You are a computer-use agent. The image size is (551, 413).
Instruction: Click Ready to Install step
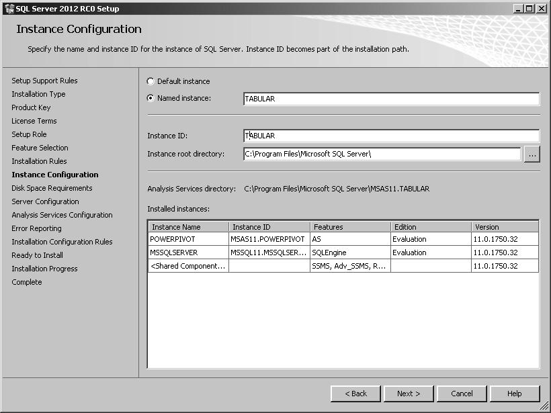tap(37, 255)
